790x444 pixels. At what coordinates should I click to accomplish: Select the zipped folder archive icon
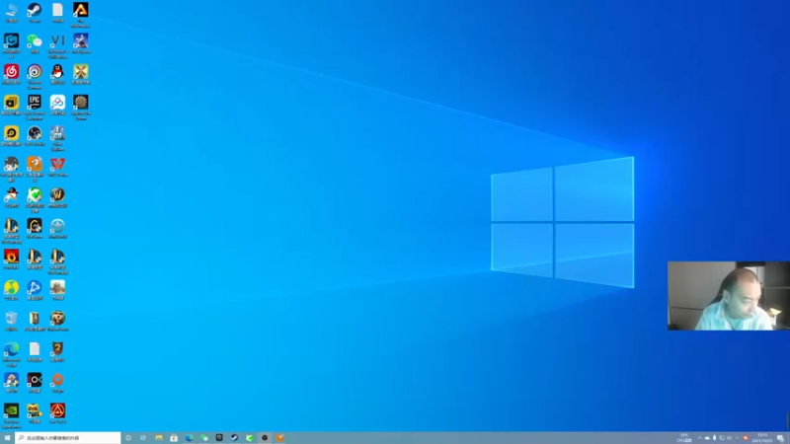click(35, 320)
